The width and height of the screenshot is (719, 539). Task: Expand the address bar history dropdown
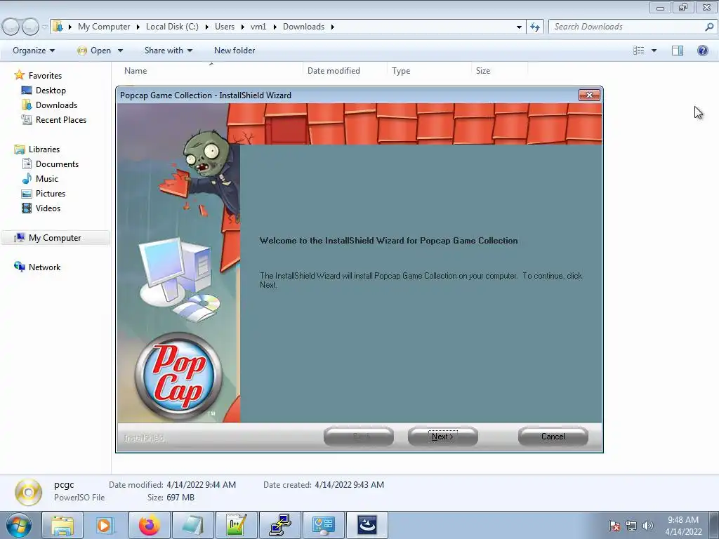click(x=519, y=27)
